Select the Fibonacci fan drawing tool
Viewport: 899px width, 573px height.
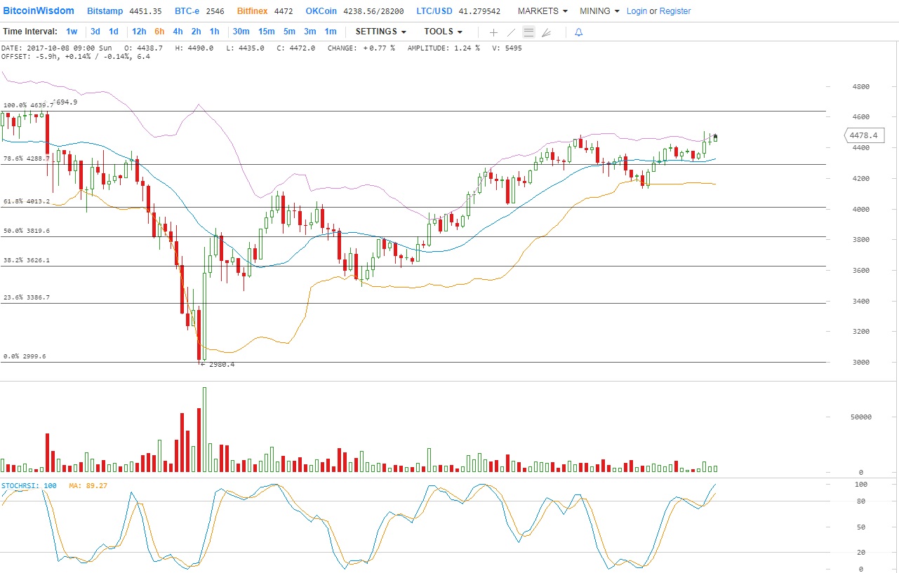coord(547,32)
